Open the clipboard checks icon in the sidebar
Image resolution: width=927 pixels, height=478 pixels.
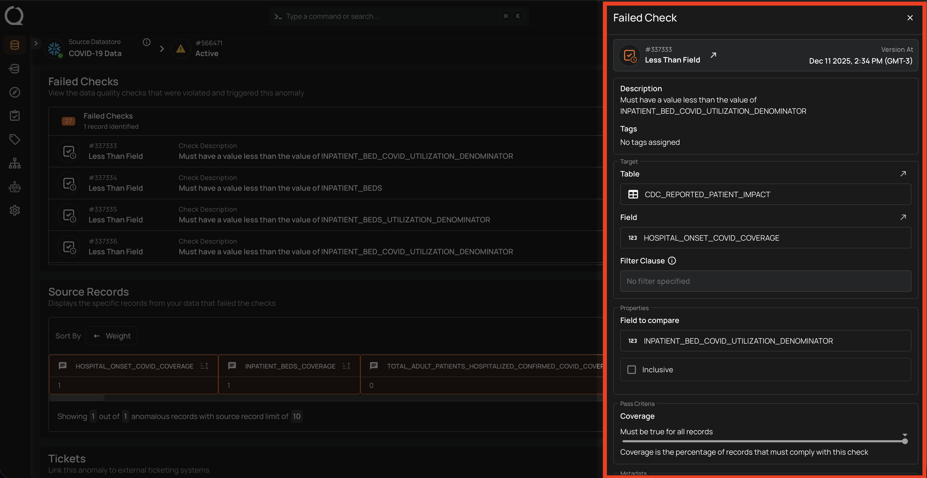pyautogui.click(x=15, y=116)
